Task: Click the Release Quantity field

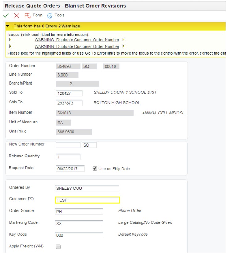Action: click(x=68, y=157)
